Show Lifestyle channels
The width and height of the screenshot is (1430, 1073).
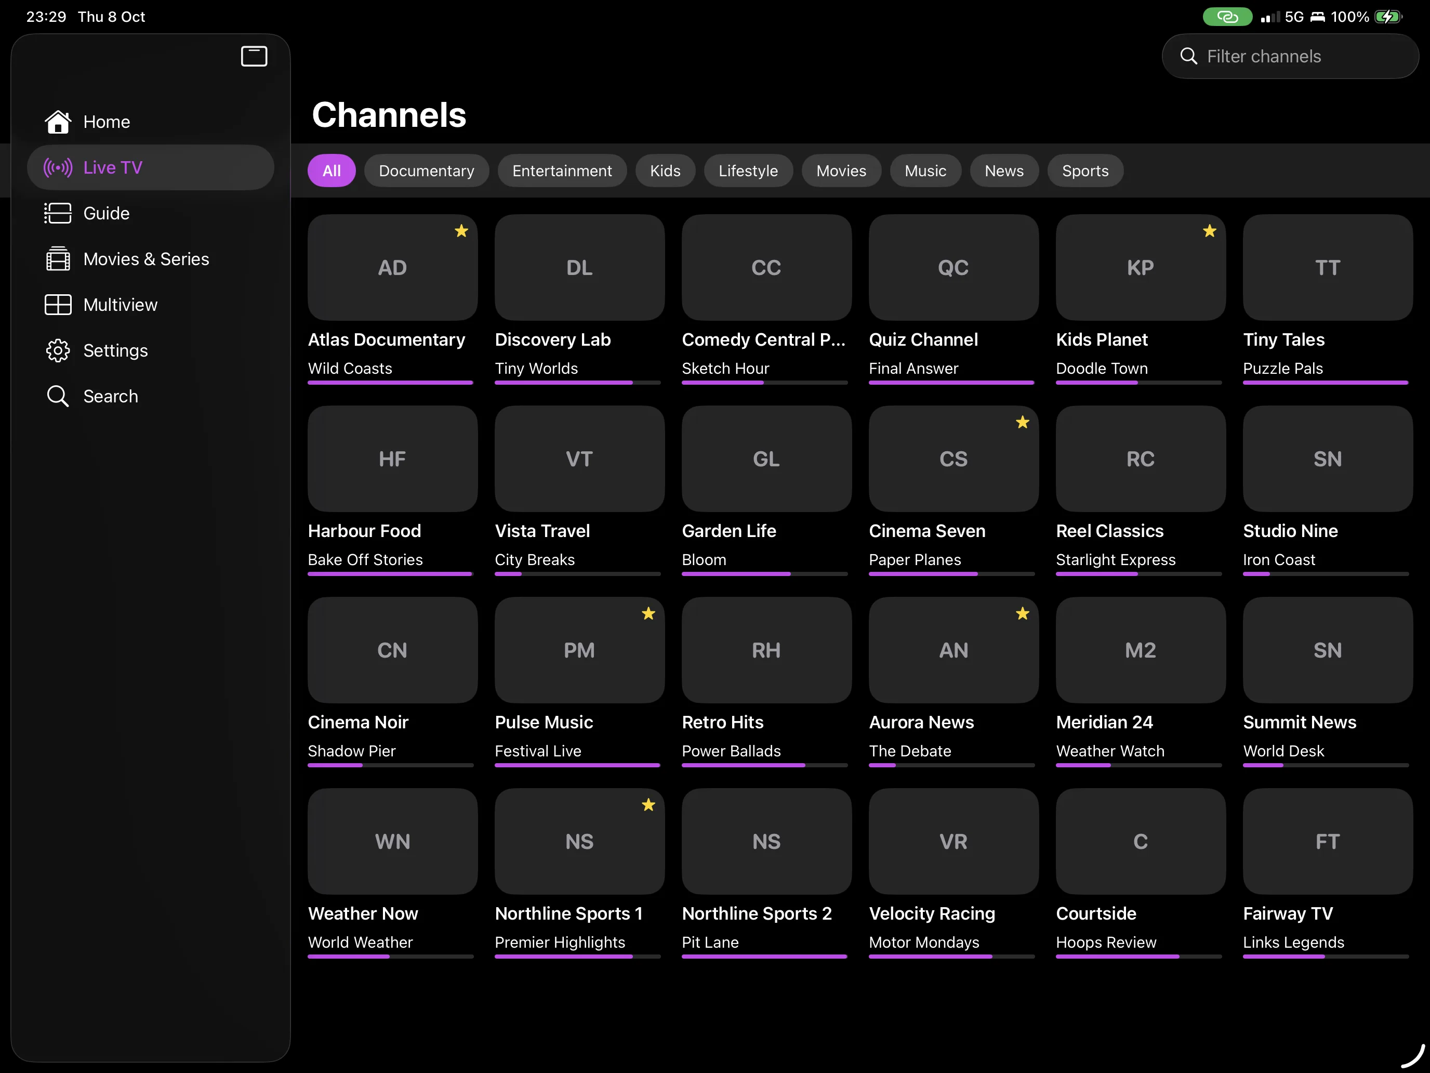[x=748, y=171]
